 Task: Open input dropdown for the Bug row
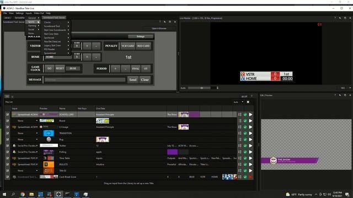pyautogui.click(x=37, y=139)
